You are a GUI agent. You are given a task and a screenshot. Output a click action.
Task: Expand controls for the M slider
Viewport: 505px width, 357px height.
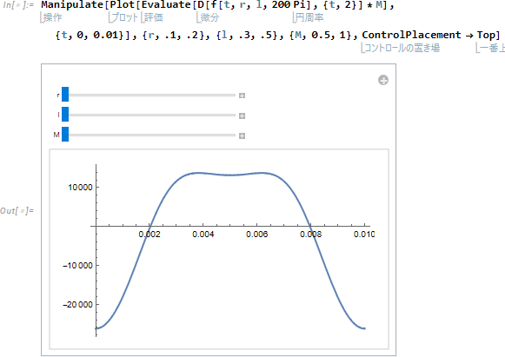pyautogui.click(x=242, y=136)
